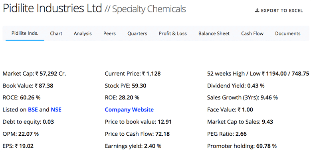311x152 pixels.
Task: Open the Analysis tab
Action: [x=83, y=33]
